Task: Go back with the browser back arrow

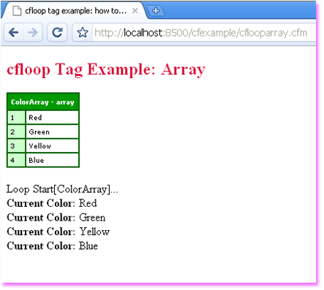Action: coord(14,32)
